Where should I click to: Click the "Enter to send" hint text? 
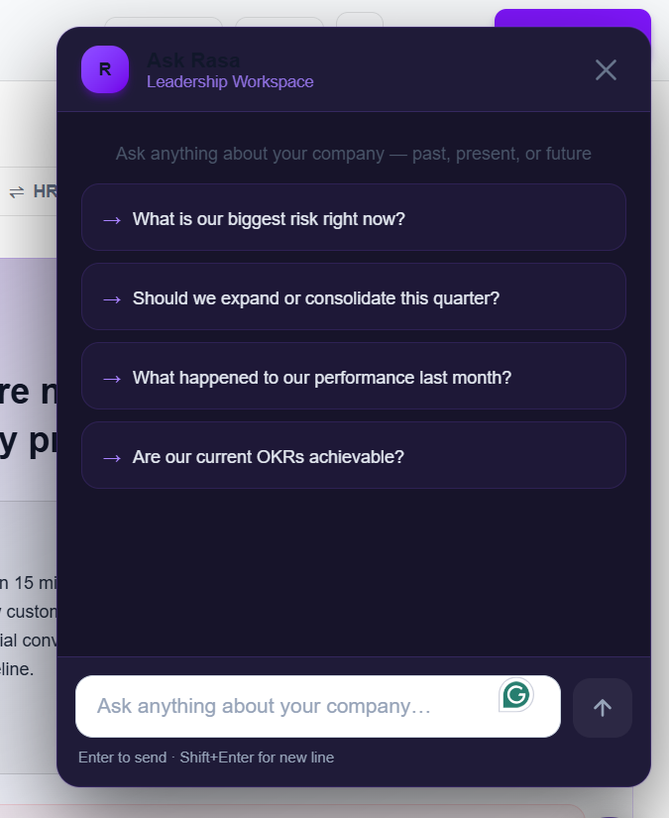pos(123,757)
